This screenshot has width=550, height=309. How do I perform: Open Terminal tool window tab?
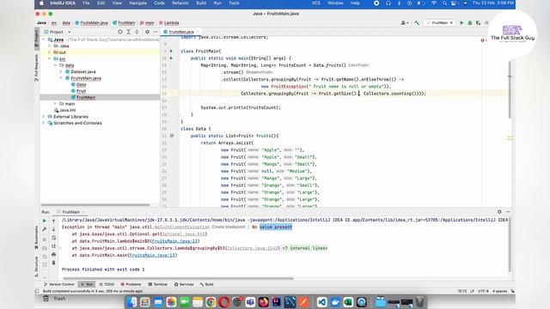[158, 284]
